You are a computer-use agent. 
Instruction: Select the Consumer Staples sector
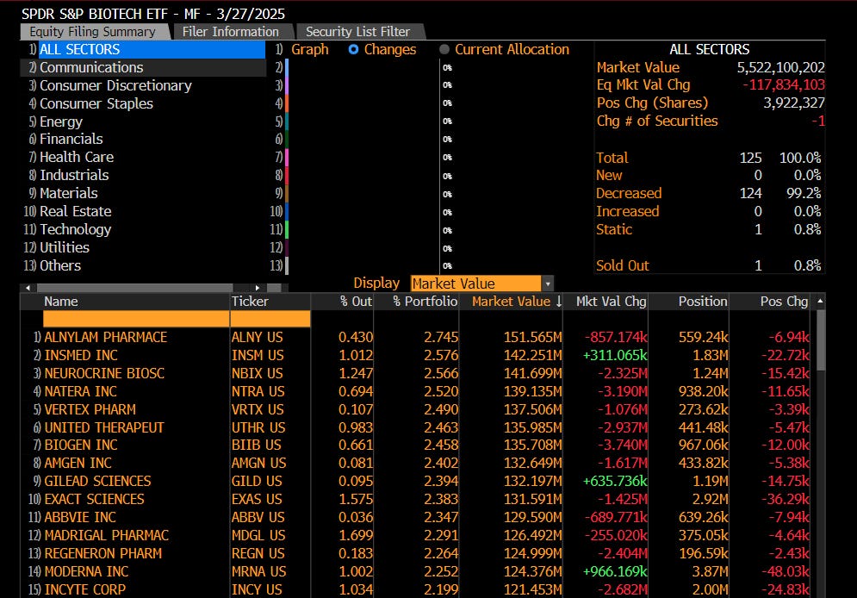click(x=143, y=103)
